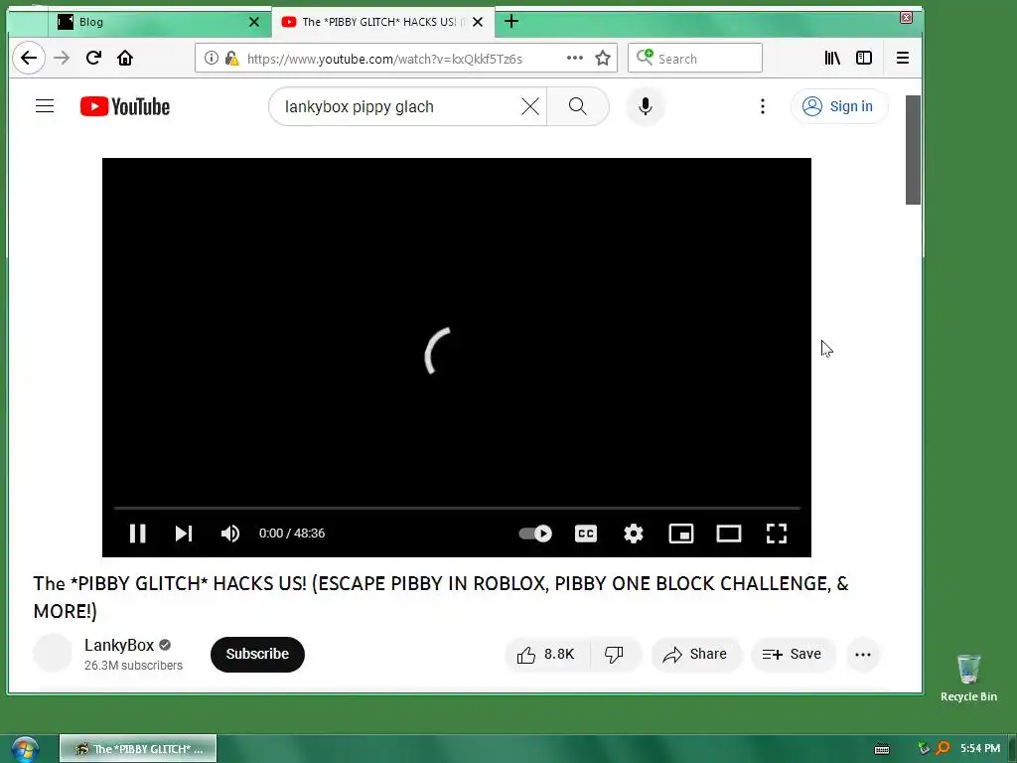Click the orange search tray icon

(x=944, y=748)
